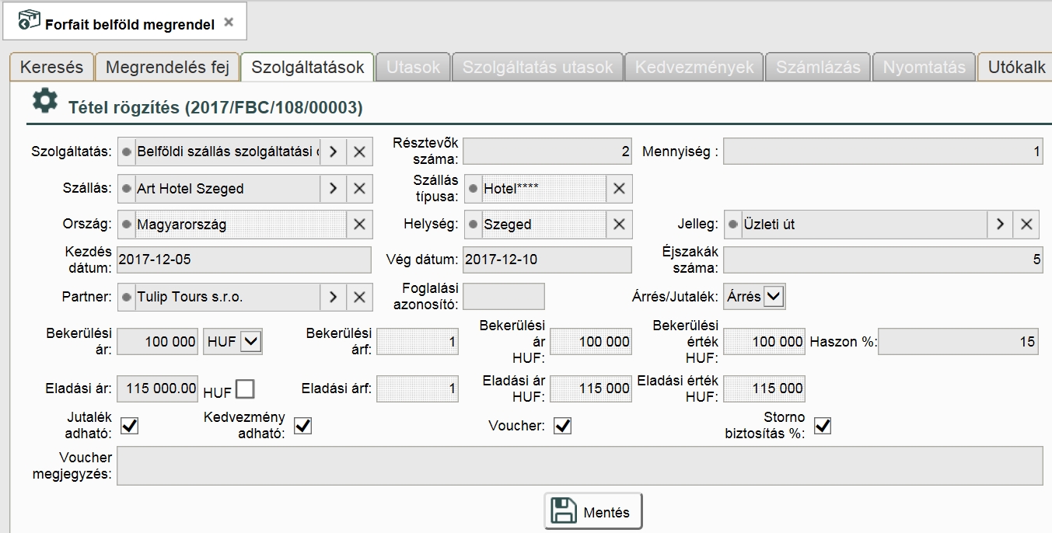Viewport: 1052px width, 533px height.
Task: Clear the Ország Magyarország value
Action: coord(359,225)
